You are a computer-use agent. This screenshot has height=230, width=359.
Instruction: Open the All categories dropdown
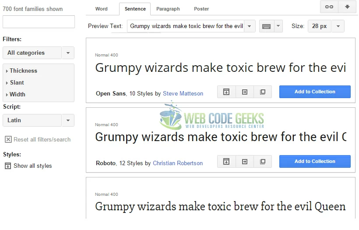pos(39,53)
